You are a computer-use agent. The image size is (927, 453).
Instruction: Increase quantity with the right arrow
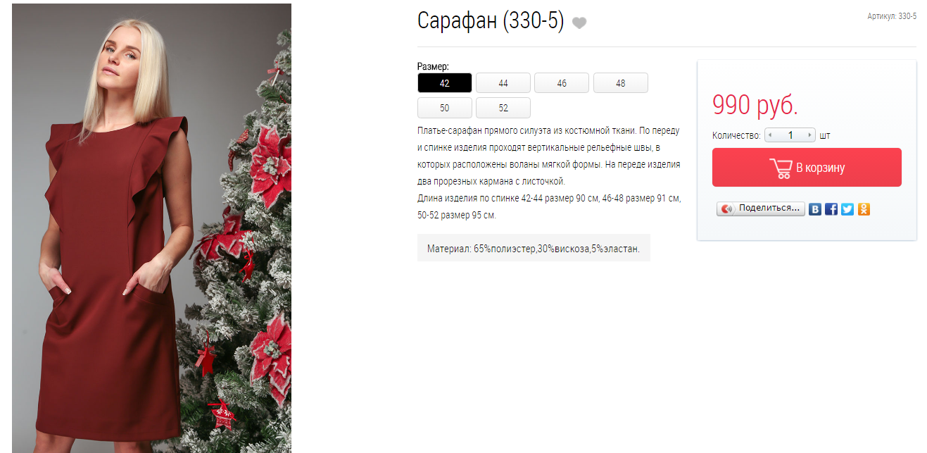pos(811,135)
